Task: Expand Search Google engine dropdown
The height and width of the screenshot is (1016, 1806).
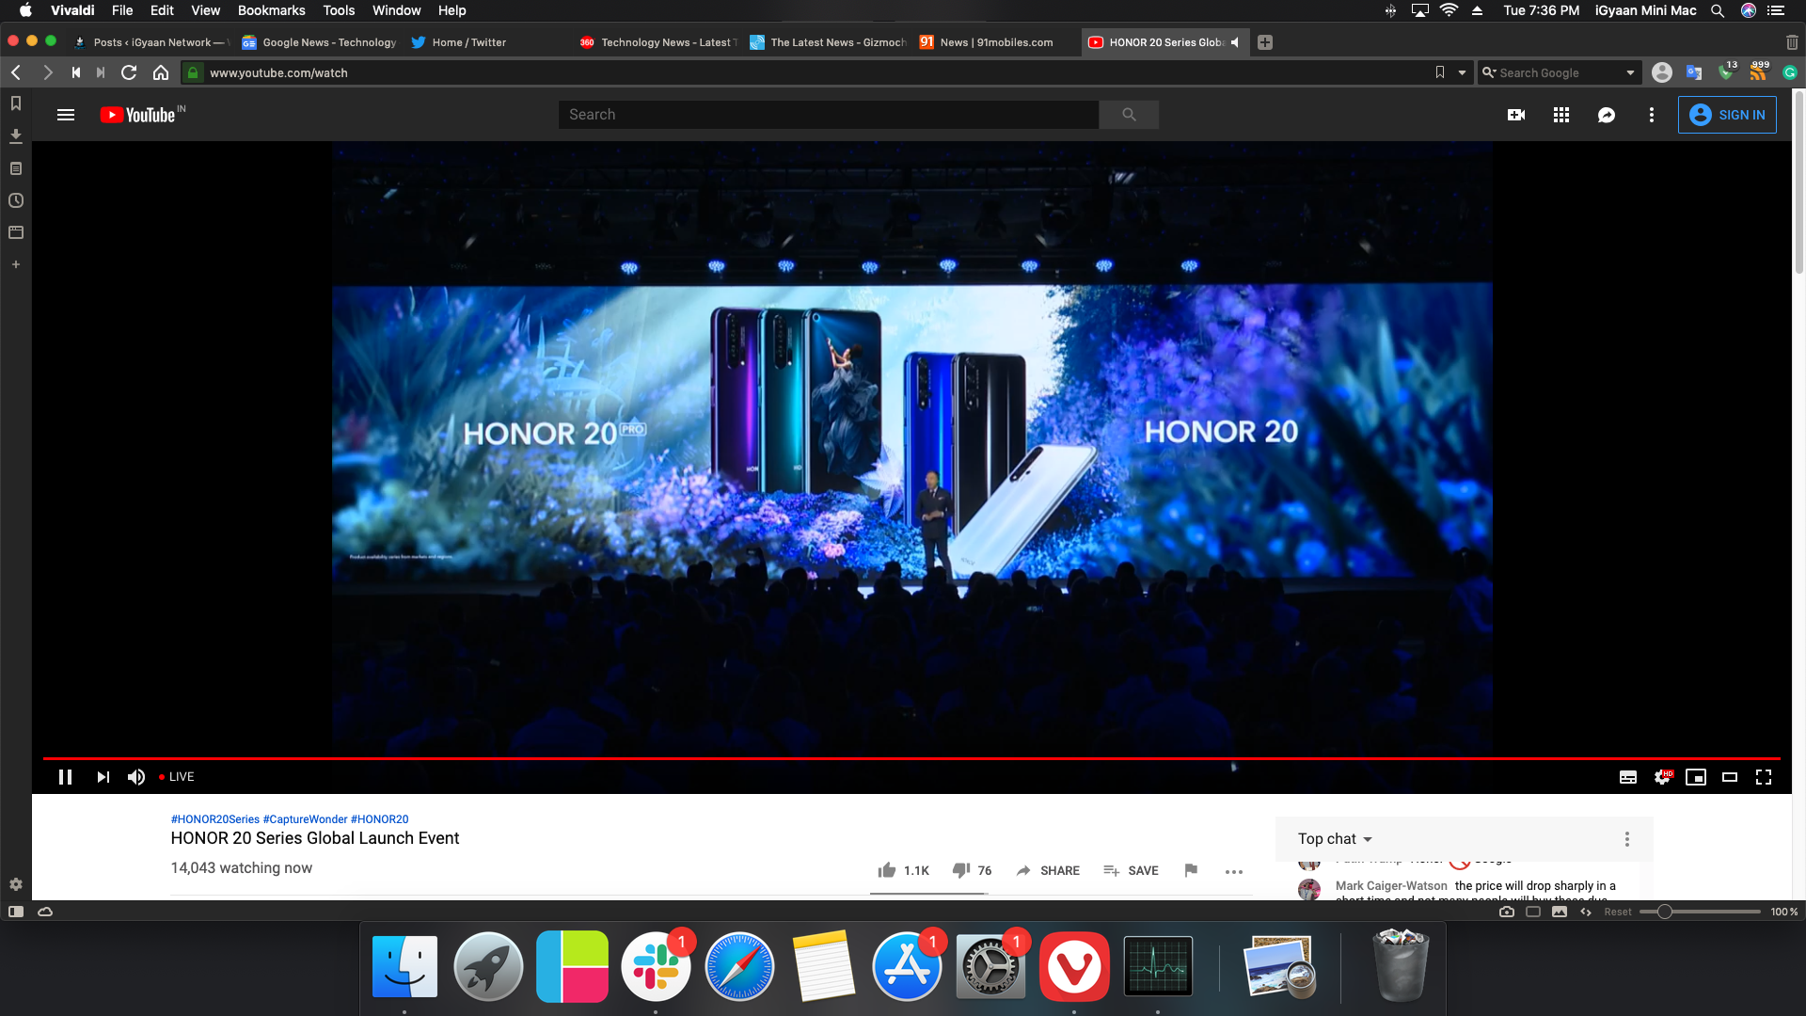Action: coord(1630,72)
